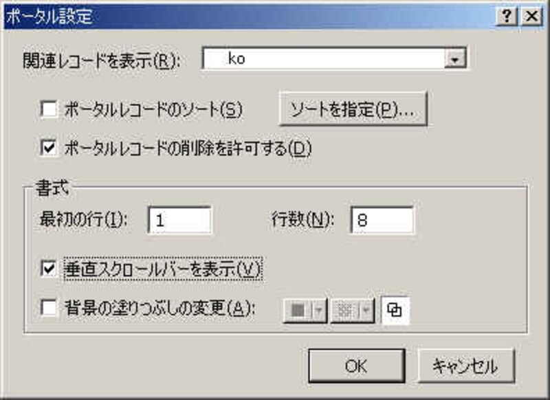Click the overlapping squares preview icon
This screenshot has width=550, height=400.
point(395,310)
